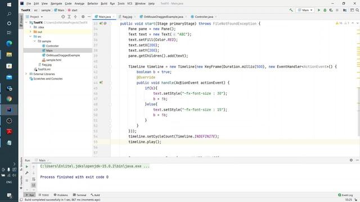Toggle scroll to end in Run console

click(34, 185)
